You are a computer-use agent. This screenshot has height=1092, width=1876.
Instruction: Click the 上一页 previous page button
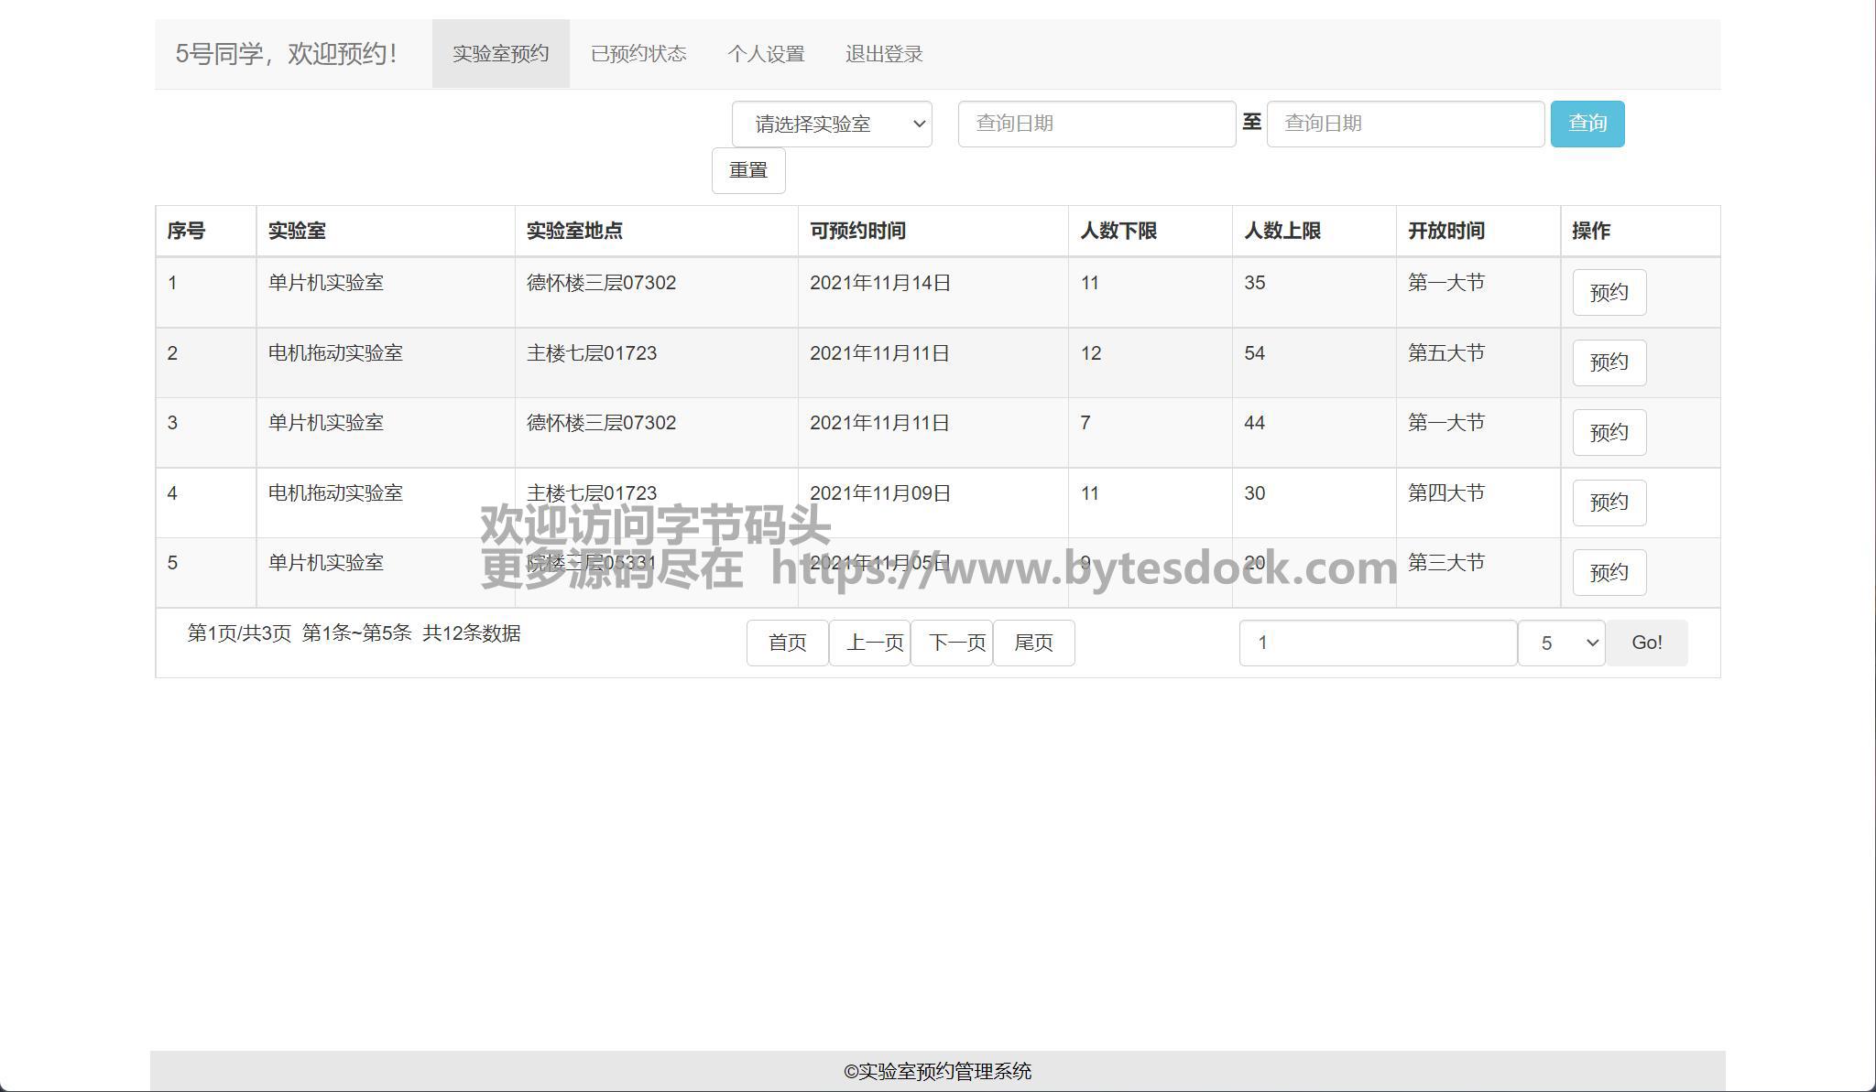(869, 643)
